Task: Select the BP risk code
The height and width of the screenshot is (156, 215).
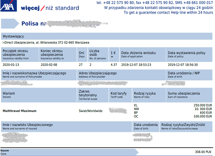Action: pyautogui.click(x=136, y=113)
